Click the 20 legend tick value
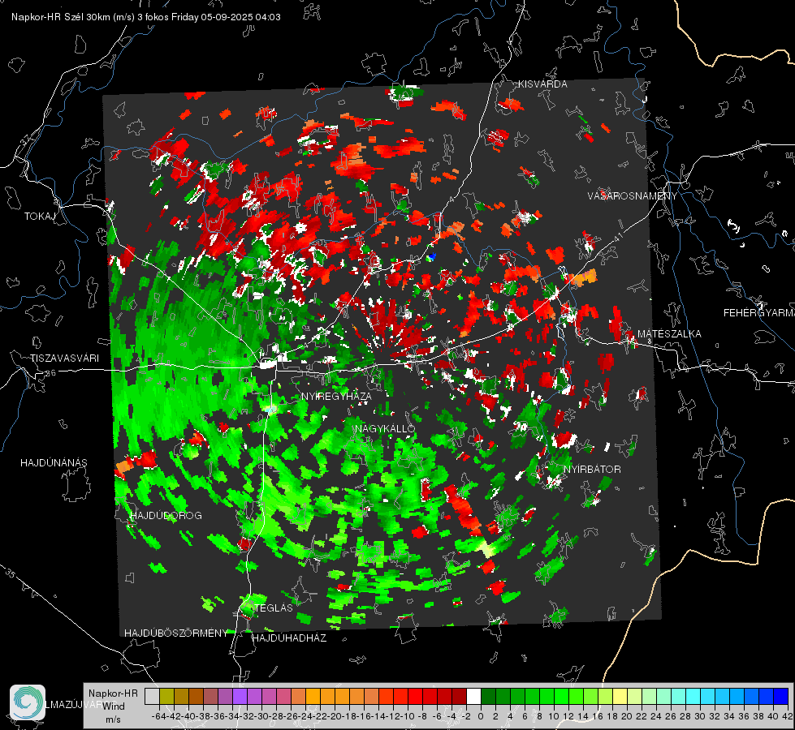 [x=627, y=716]
